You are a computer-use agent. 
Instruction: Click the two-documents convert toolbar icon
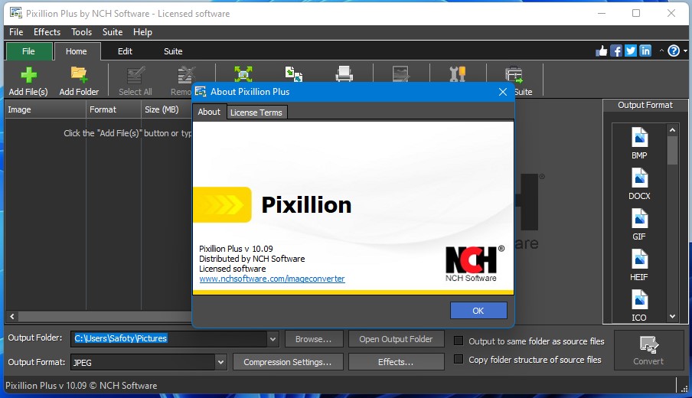tap(293, 73)
